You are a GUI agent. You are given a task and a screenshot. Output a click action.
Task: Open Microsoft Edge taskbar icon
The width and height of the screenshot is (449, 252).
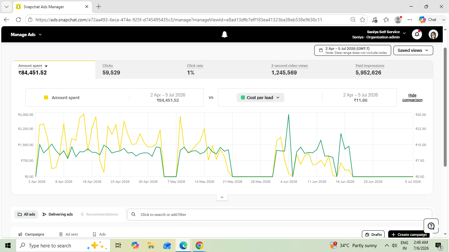coord(183,245)
